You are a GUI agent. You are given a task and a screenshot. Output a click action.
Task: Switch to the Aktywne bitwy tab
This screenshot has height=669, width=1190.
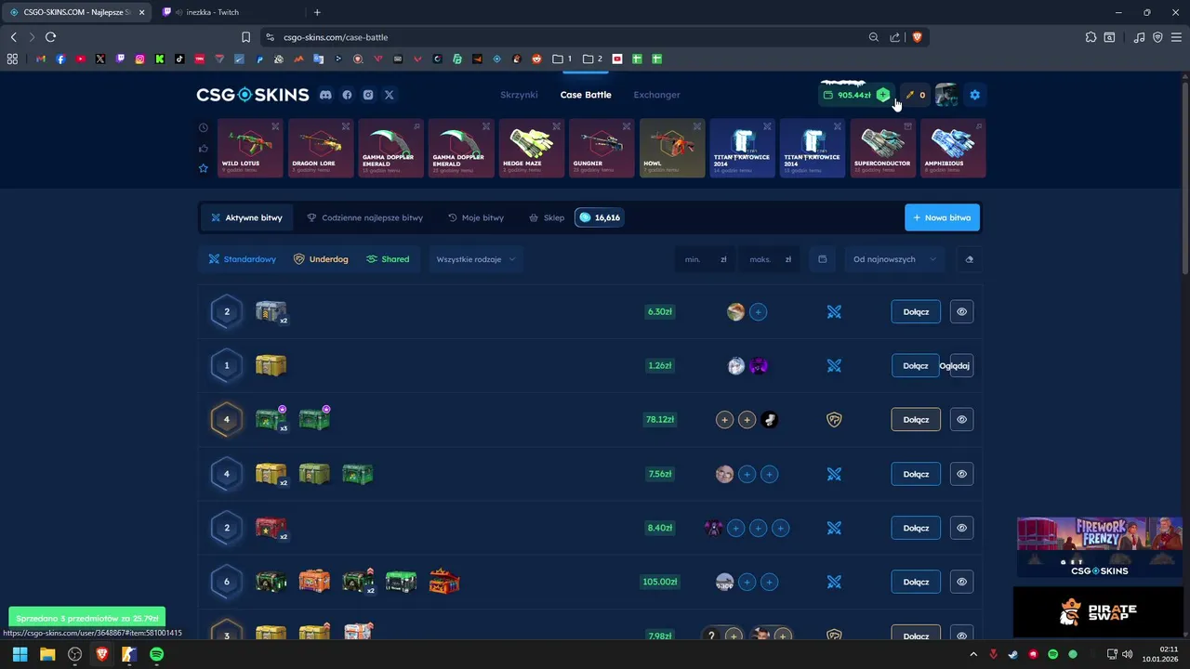point(246,217)
